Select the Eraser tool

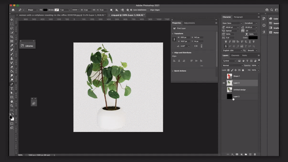point(12,67)
